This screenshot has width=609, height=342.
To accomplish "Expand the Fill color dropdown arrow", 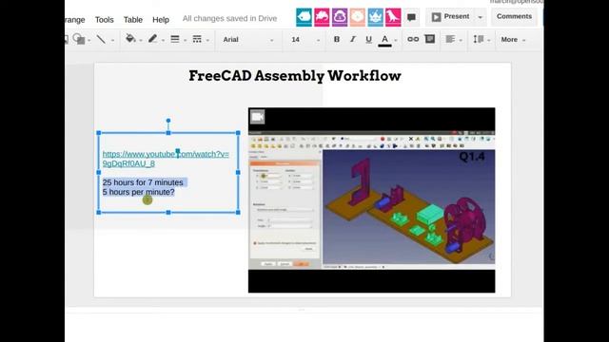I will pyautogui.click(x=140, y=40).
